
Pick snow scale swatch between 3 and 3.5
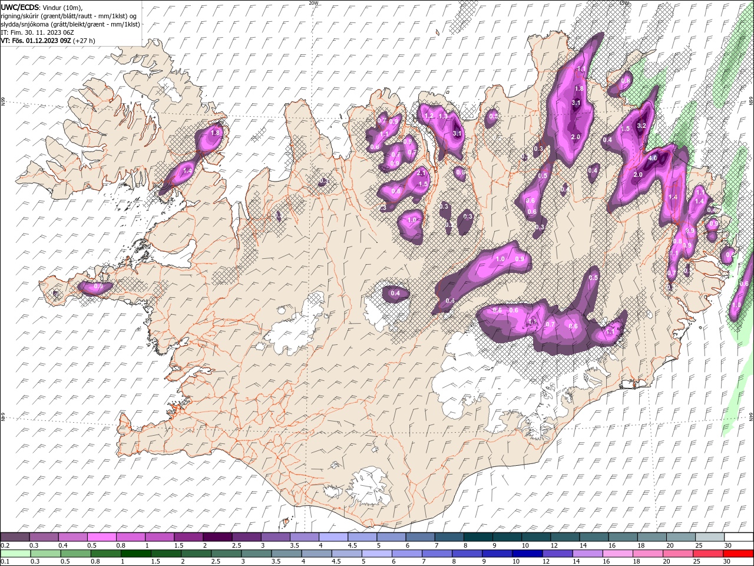pyautogui.click(x=275, y=537)
